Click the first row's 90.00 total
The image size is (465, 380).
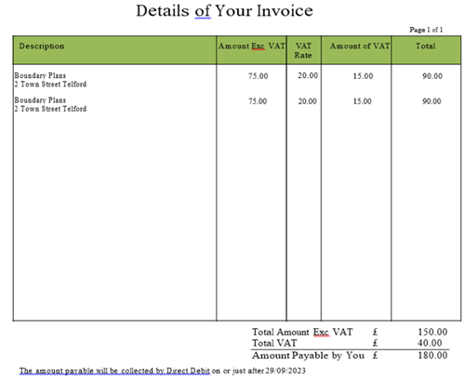[432, 76]
